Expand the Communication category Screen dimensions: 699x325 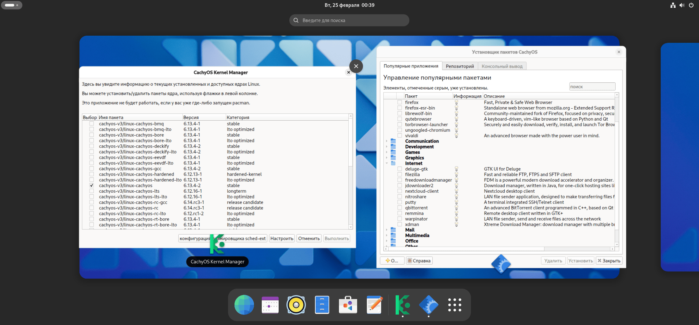pos(386,141)
